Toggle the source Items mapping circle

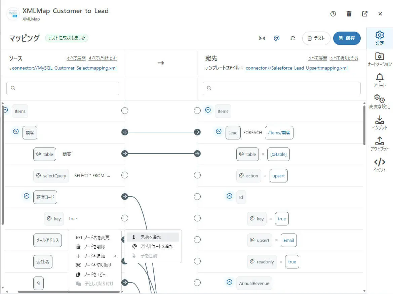pyautogui.click(x=125, y=111)
